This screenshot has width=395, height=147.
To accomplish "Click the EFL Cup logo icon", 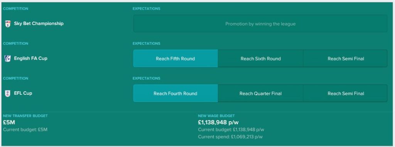I will [x=8, y=94].
